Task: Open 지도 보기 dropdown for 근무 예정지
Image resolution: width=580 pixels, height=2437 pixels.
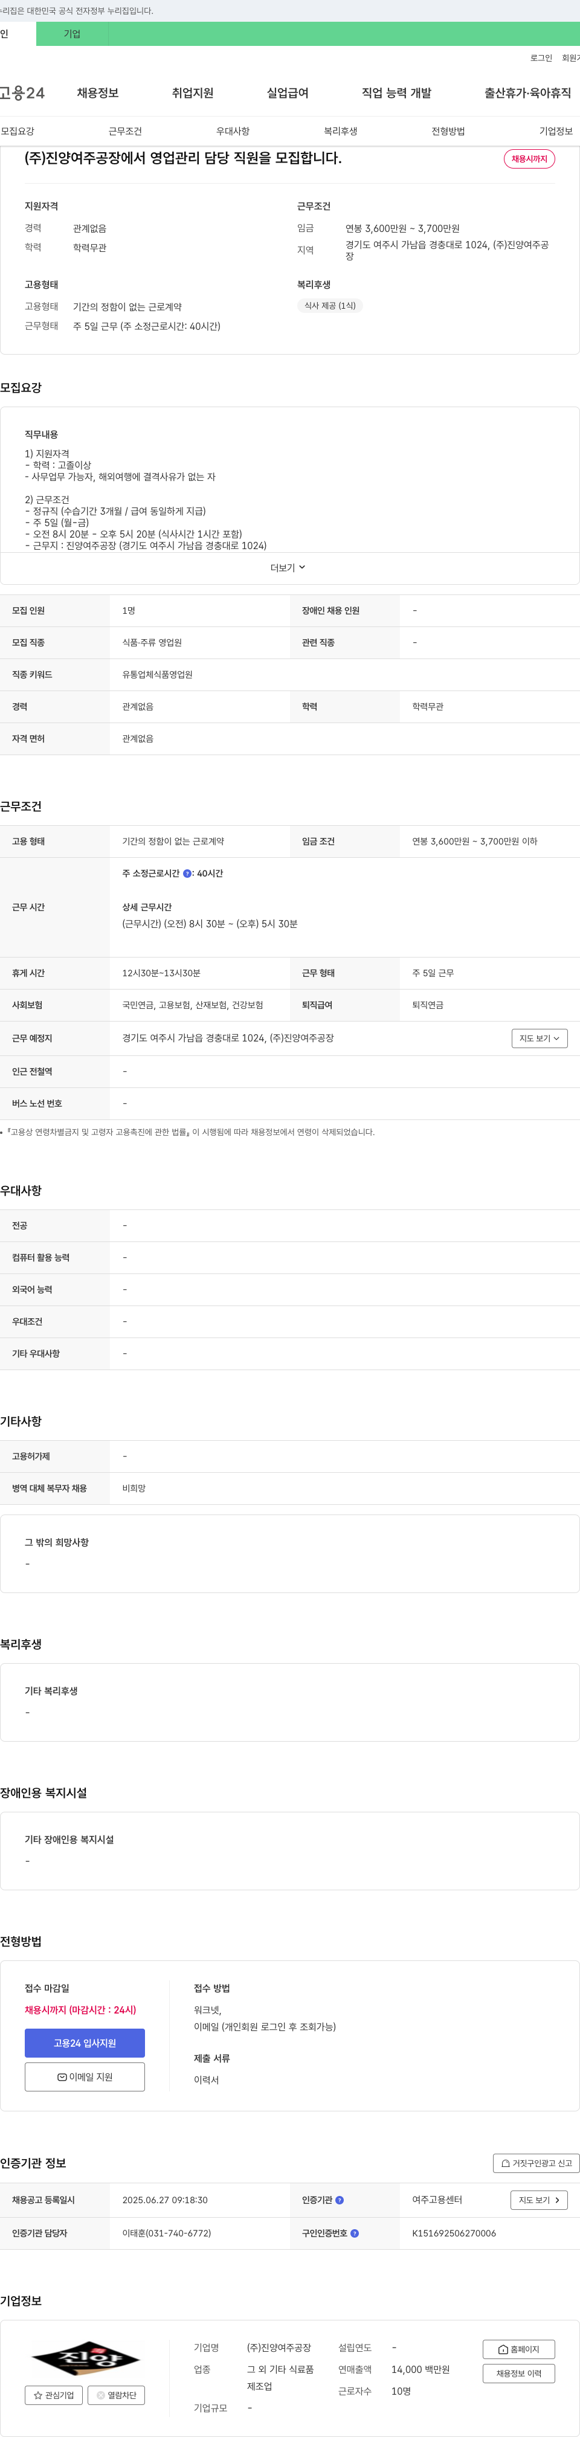Action: click(540, 1038)
